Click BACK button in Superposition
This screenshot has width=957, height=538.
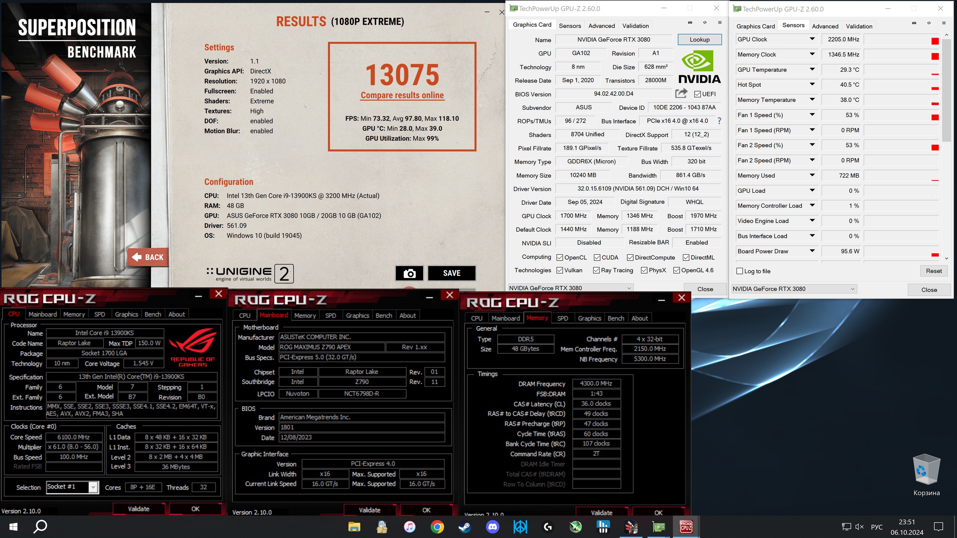click(x=148, y=257)
